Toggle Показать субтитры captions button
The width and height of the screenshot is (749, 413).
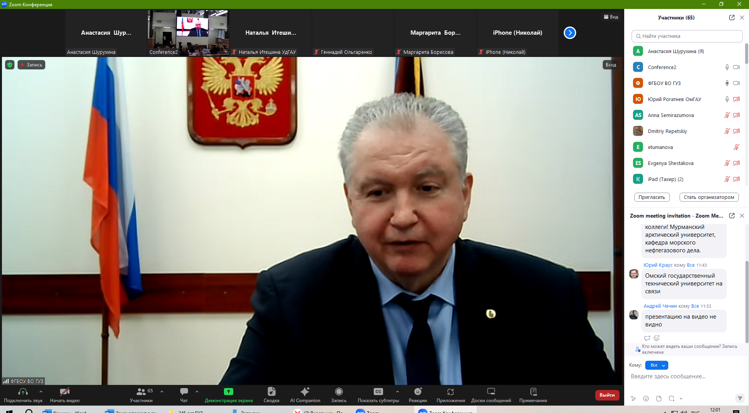378,395
